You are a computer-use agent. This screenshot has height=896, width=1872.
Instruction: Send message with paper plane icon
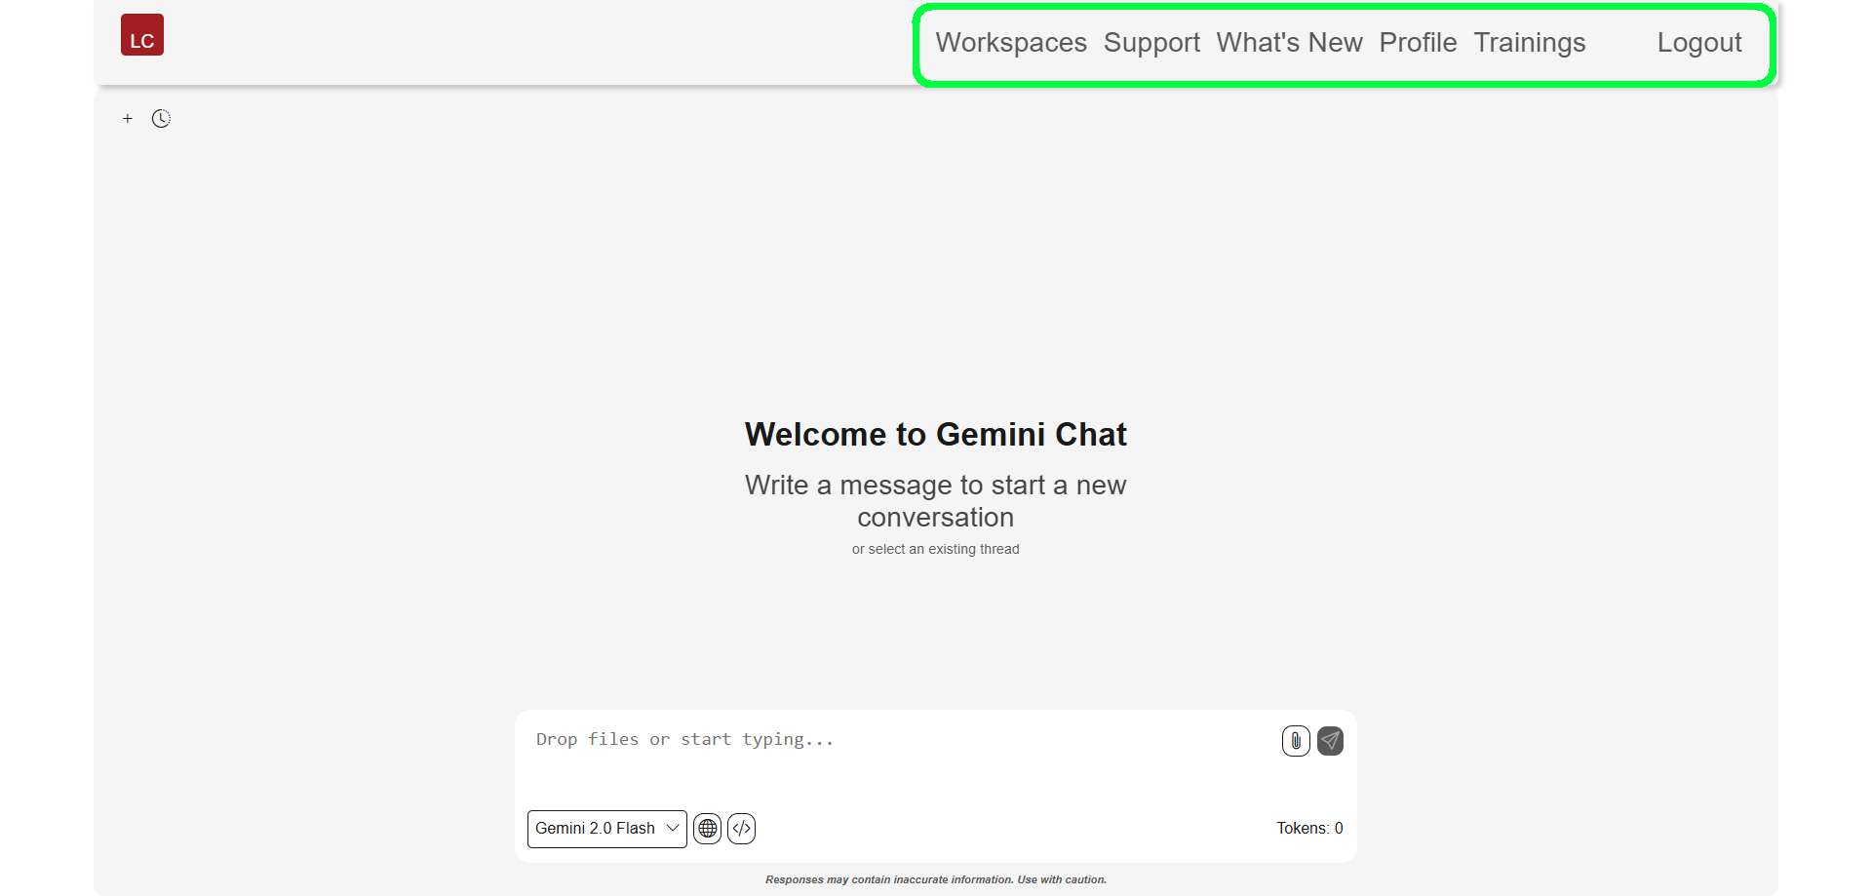point(1330,741)
